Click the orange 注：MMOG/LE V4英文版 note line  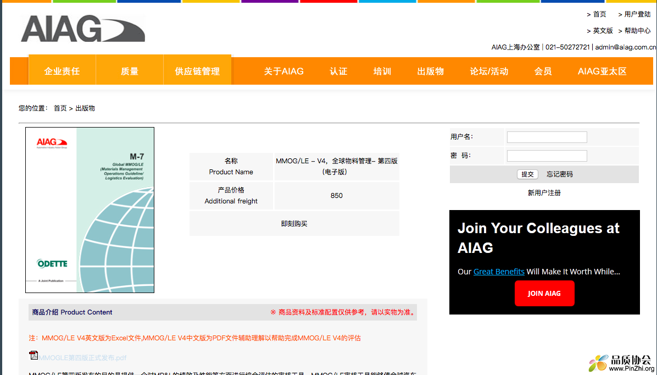click(x=194, y=338)
